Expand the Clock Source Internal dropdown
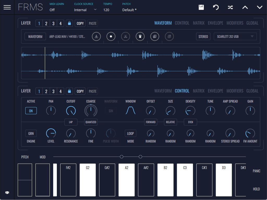This screenshot has height=200, width=267. pos(85,10)
